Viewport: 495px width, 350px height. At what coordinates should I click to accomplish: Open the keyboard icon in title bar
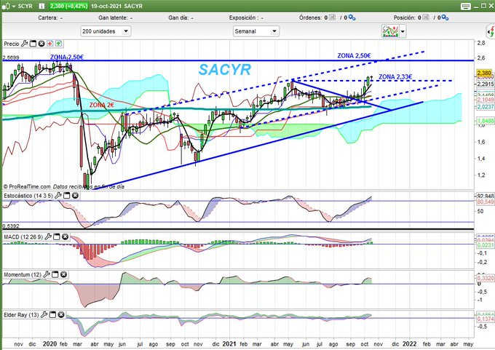coord(466,7)
